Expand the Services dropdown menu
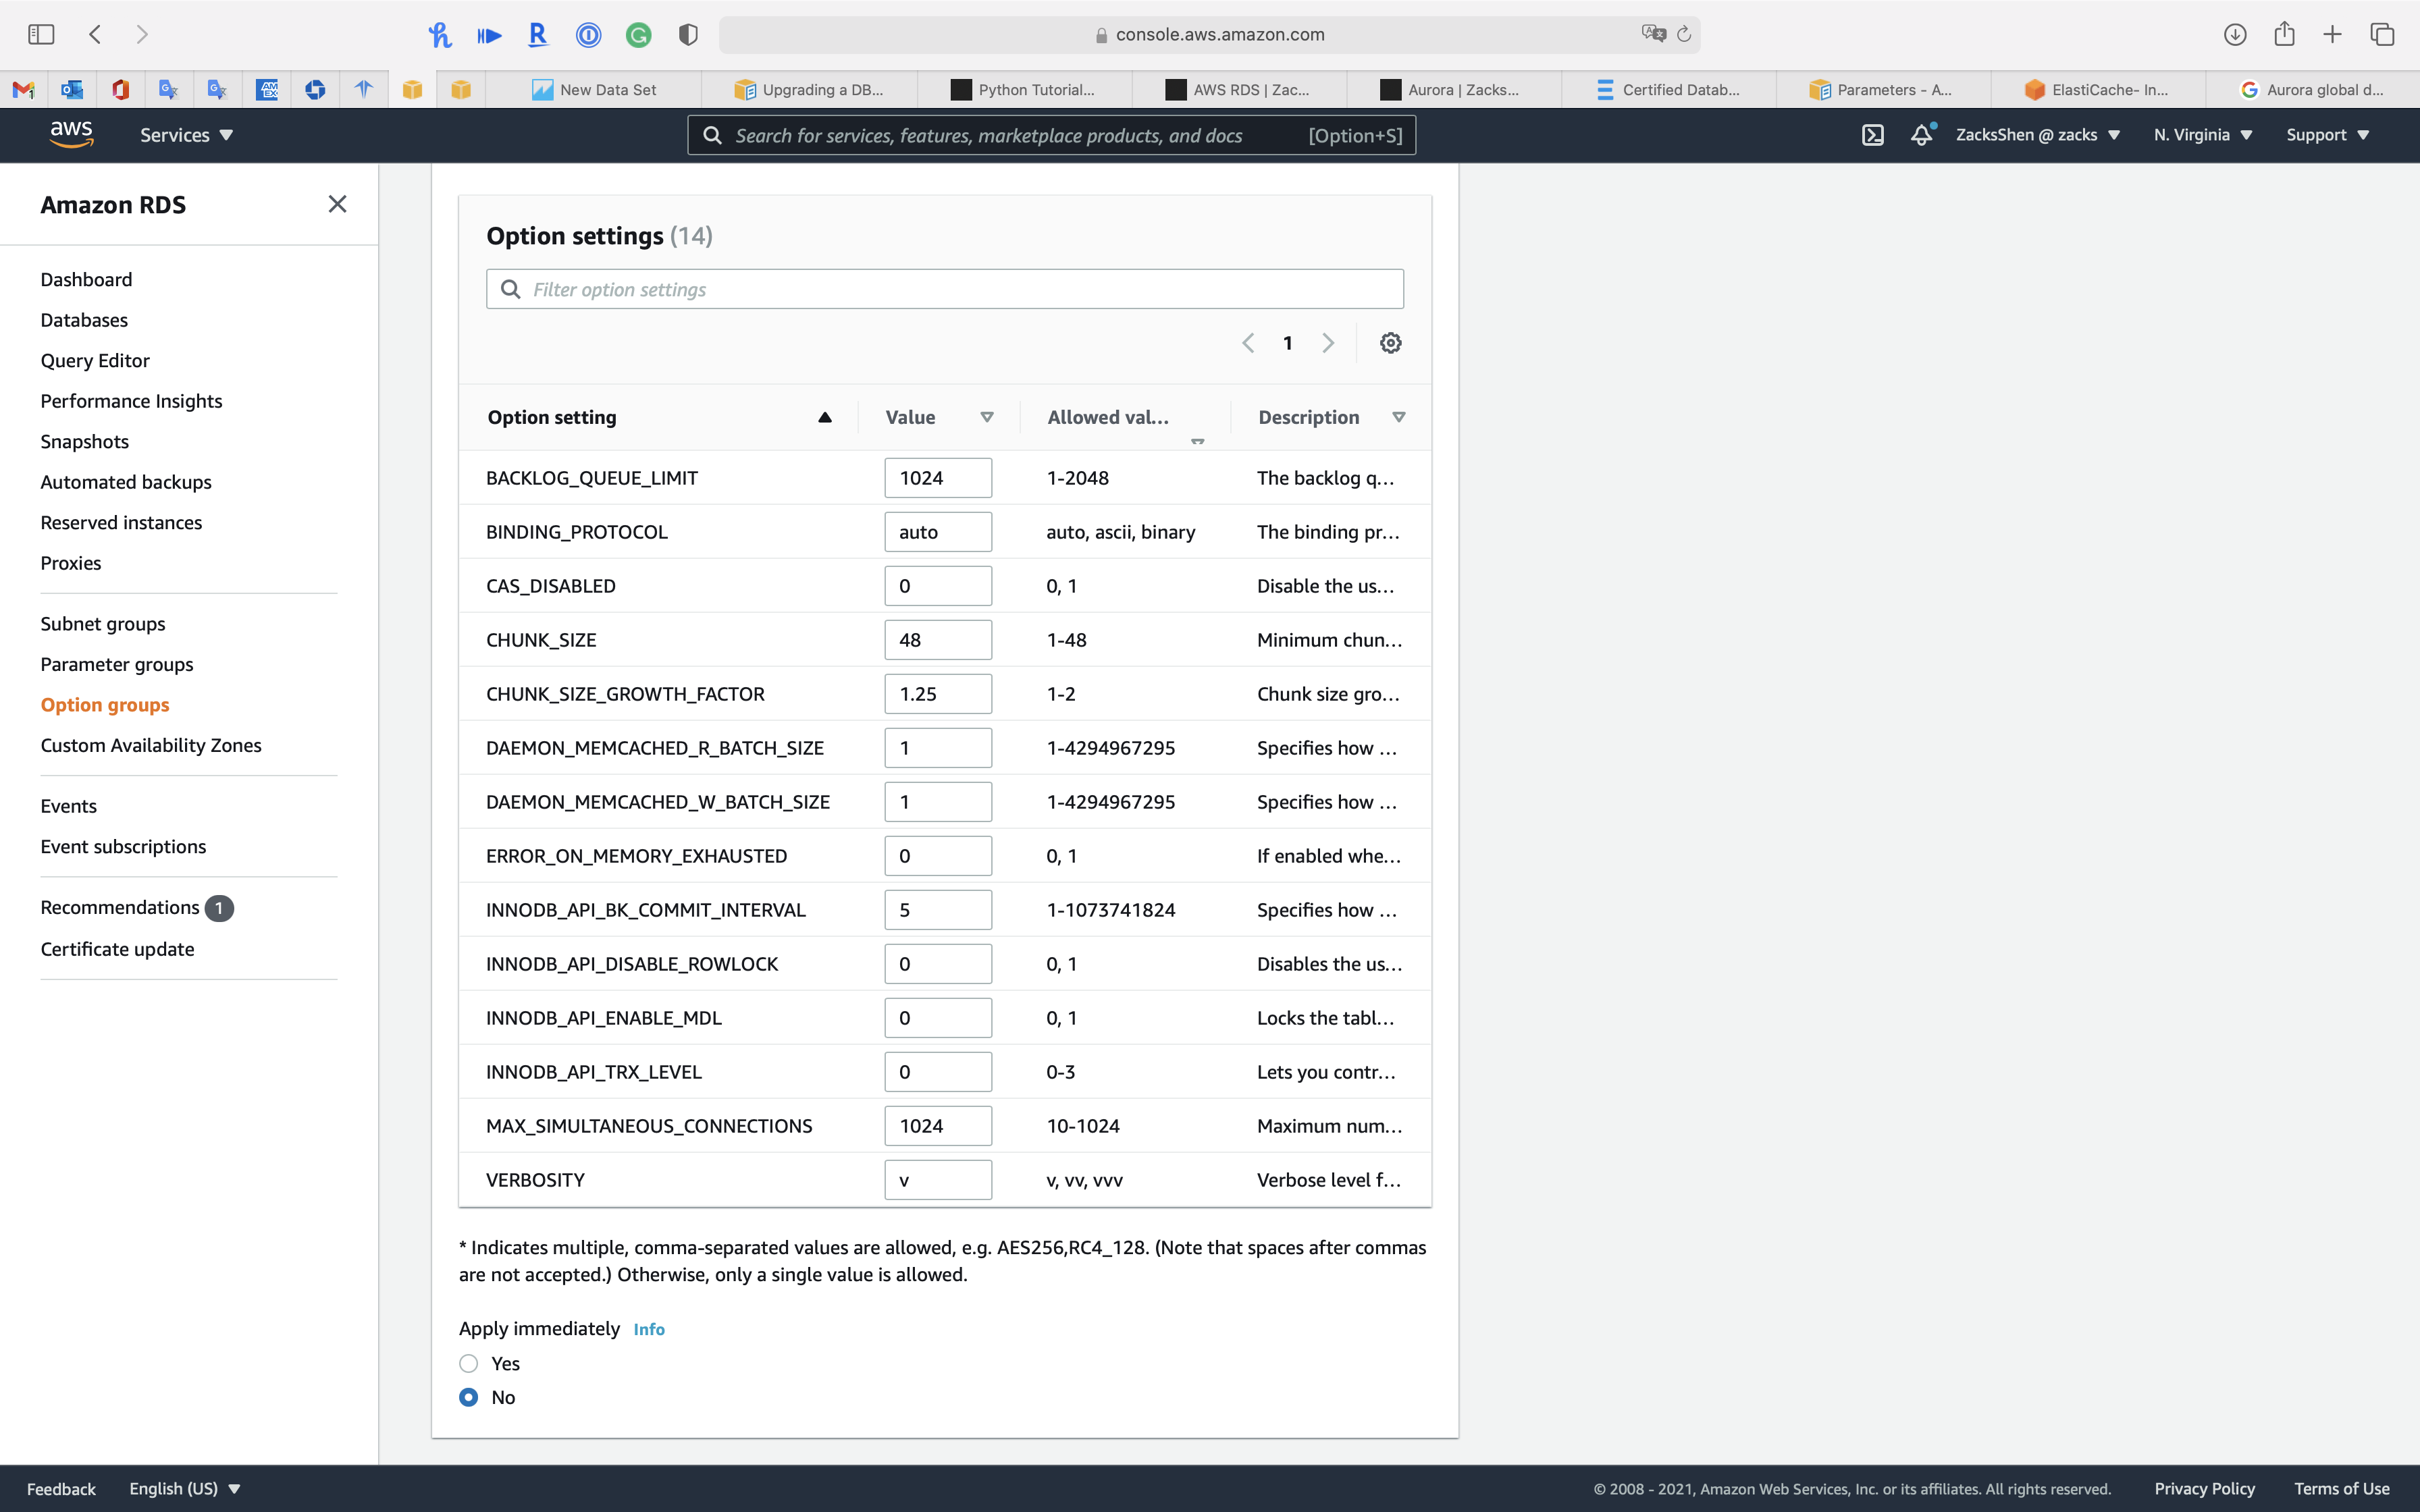The height and width of the screenshot is (1512, 2420). coord(186,135)
